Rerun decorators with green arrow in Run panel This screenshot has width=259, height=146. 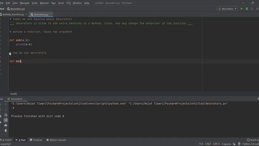(1, 104)
